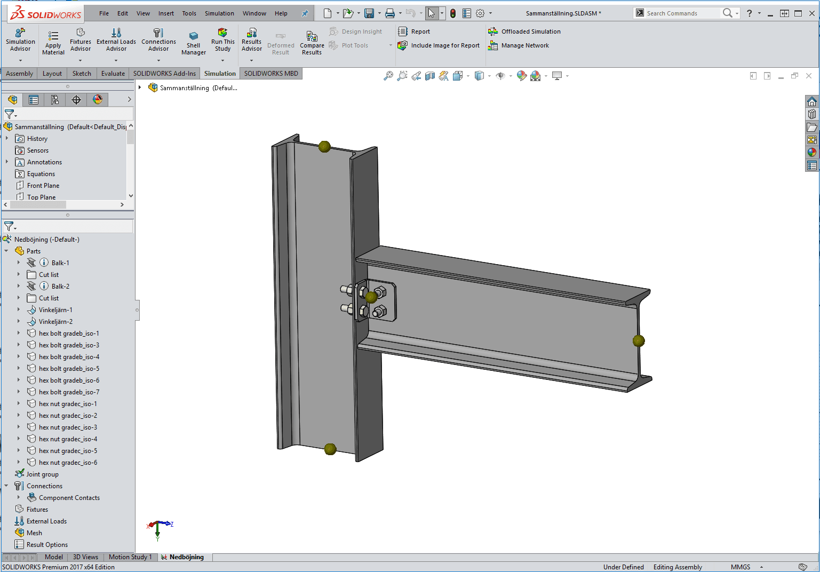The image size is (820, 572).
Task: Open the Shell Manager tool
Action: click(x=193, y=36)
